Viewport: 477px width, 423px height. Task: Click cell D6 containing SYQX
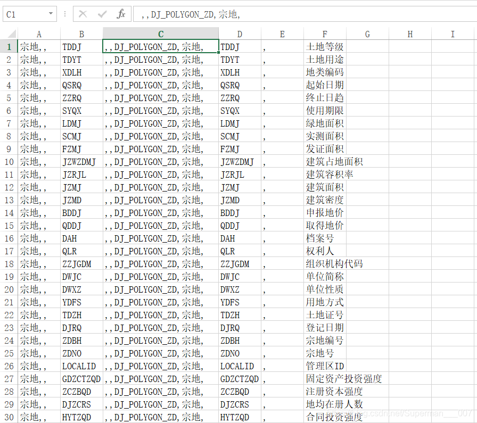click(240, 110)
